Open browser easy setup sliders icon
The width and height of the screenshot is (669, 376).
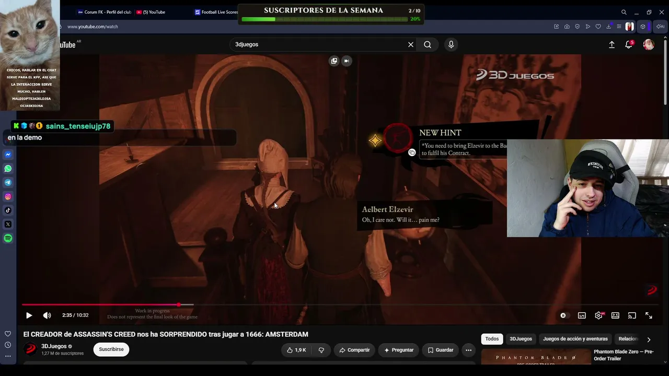tap(619, 27)
